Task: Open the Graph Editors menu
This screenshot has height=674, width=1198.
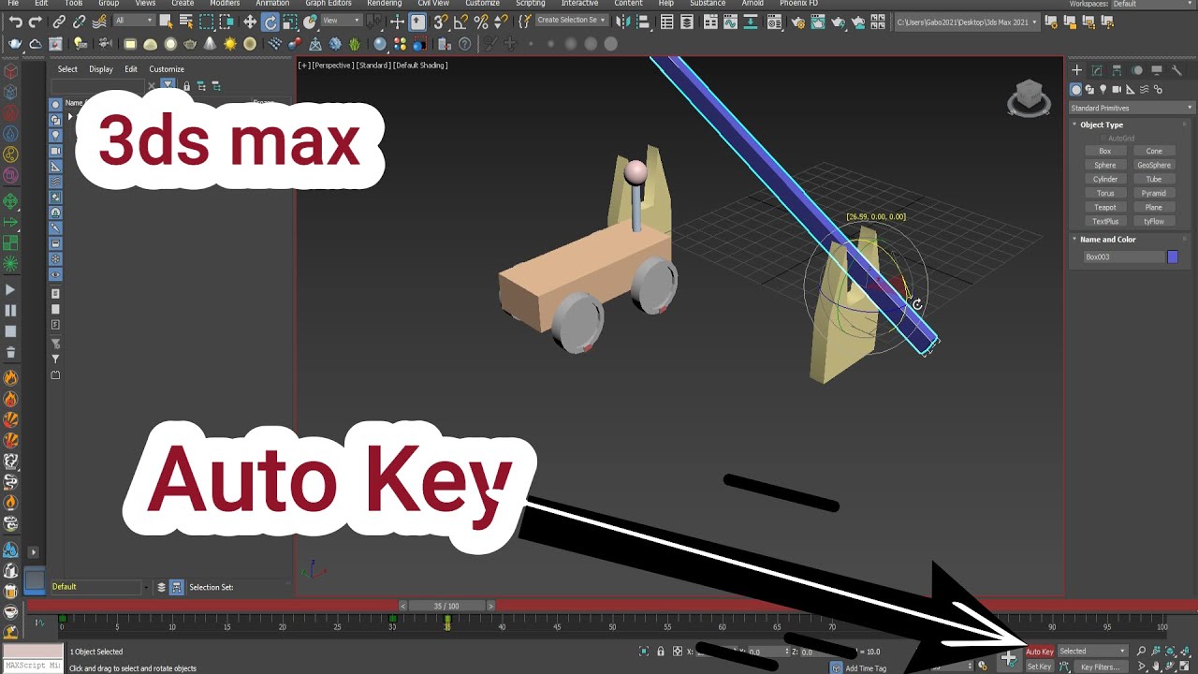Action: pos(328,4)
